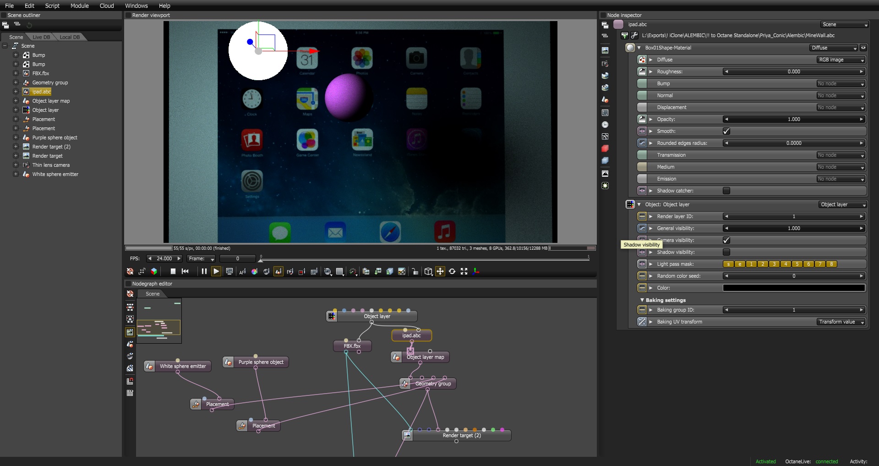Open the Object layer type dropdown
Image resolution: width=879 pixels, height=466 pixels.
point(844,204)
